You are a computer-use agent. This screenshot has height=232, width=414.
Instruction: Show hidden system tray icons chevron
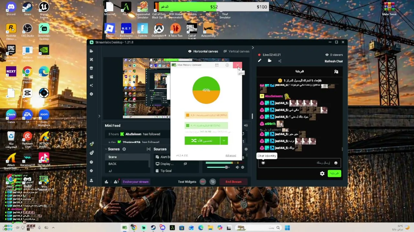tap(53, 228)
